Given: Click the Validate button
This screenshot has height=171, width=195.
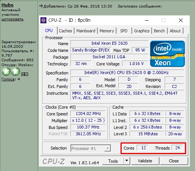Looking at the screenshot, I should click(x=145, y=161).
